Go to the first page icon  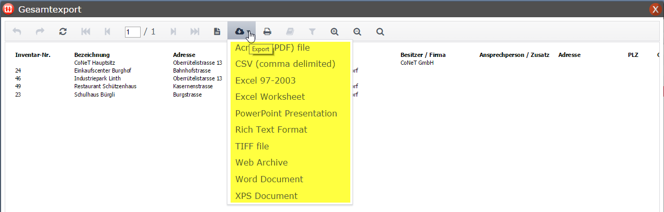(x=86, y=32)
